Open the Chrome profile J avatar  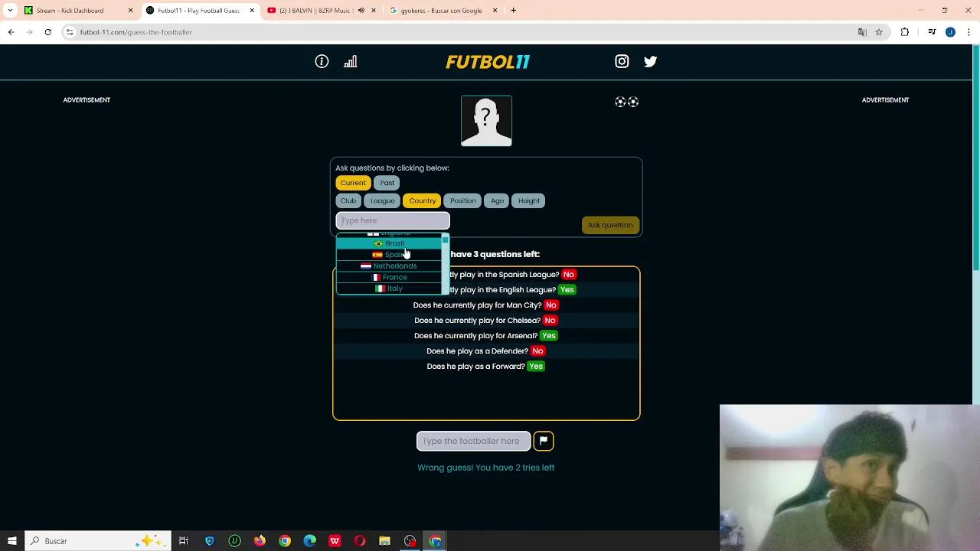[x=950, y=32]
